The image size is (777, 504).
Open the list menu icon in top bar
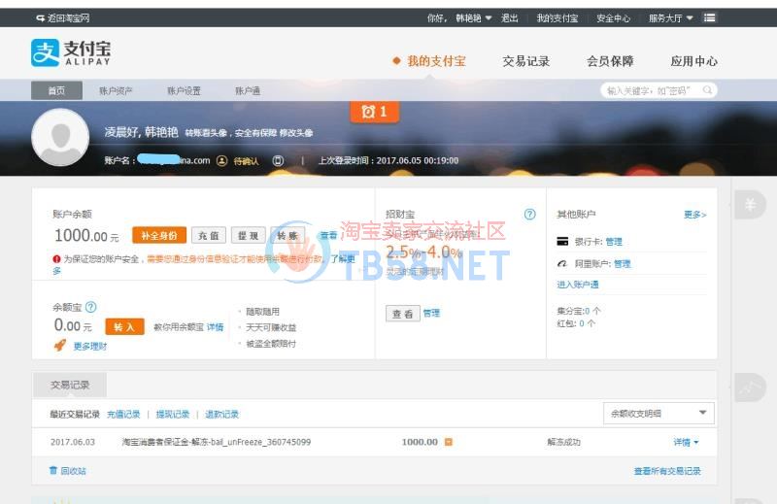[x=710, y=17]
